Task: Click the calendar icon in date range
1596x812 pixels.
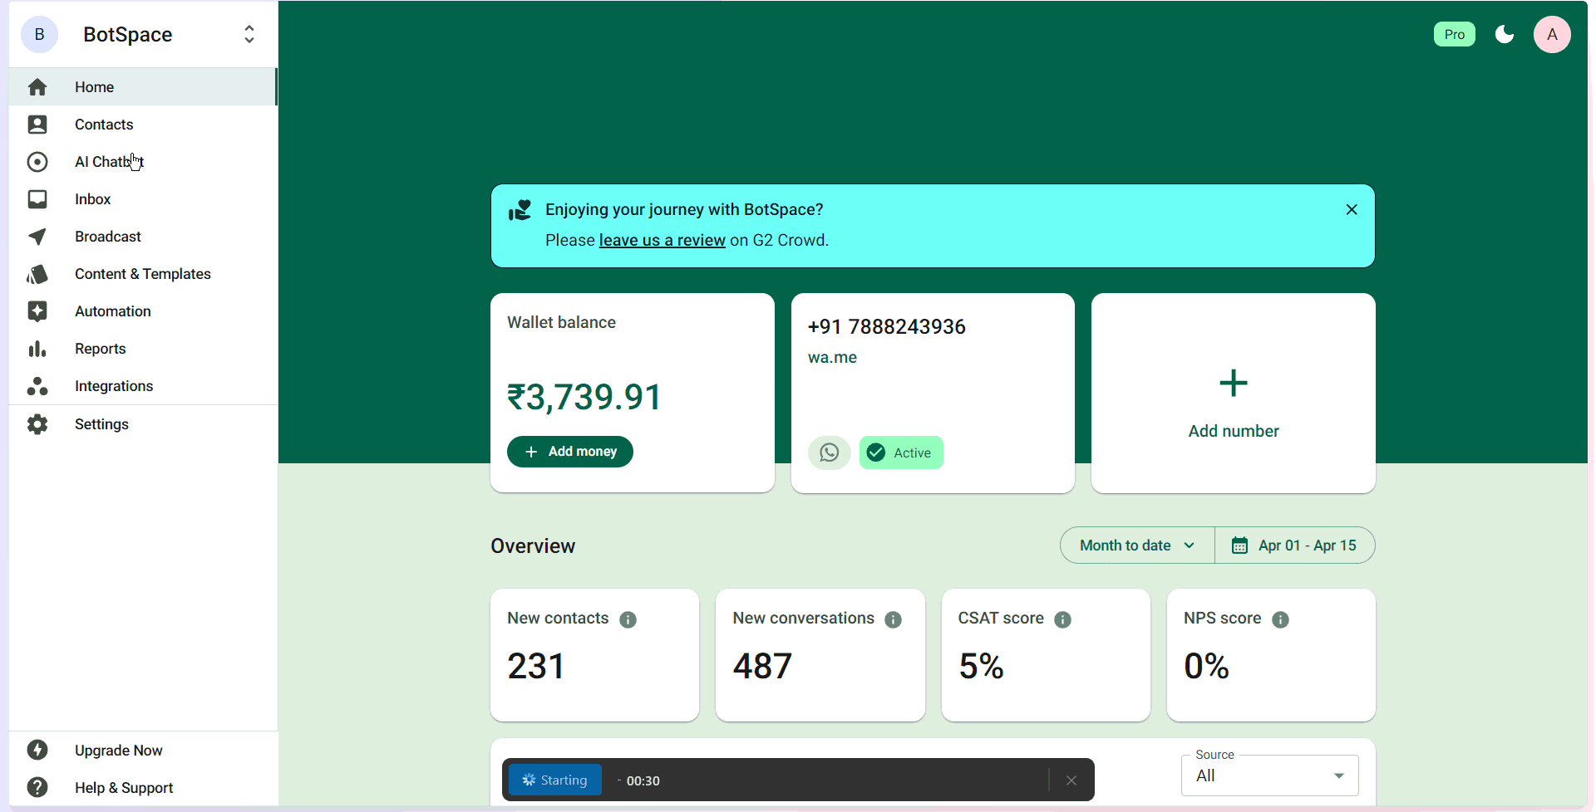Action: (1239, 545)
